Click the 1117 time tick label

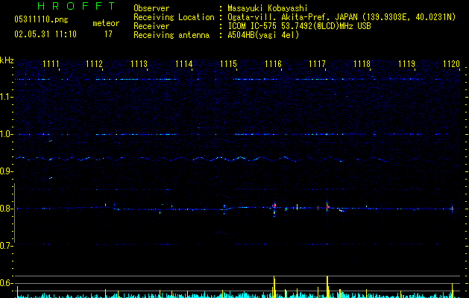point(318,65)
